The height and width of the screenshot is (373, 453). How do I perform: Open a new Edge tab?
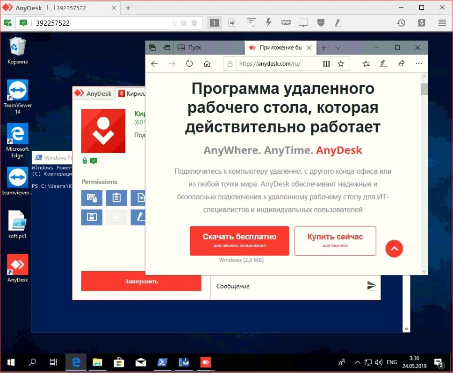tap(324, 48)
